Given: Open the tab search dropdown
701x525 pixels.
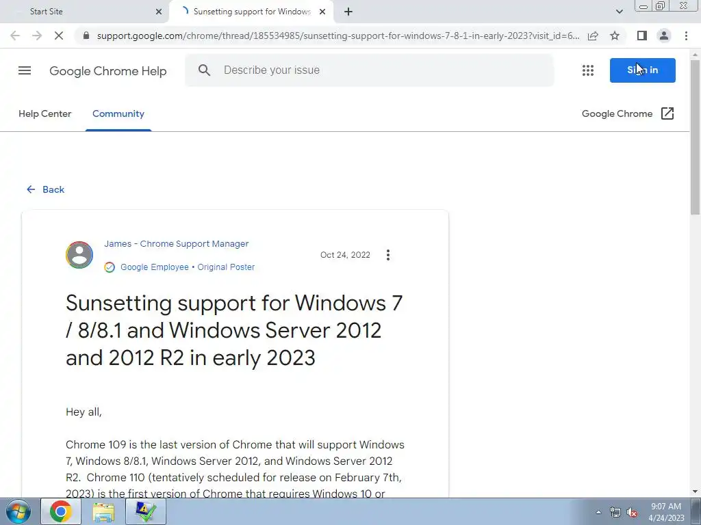Looking at the screenshot, I should (x=619, y=12).
